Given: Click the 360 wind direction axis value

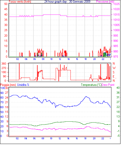Looking at the screenshot, I should tap(4, 64).
